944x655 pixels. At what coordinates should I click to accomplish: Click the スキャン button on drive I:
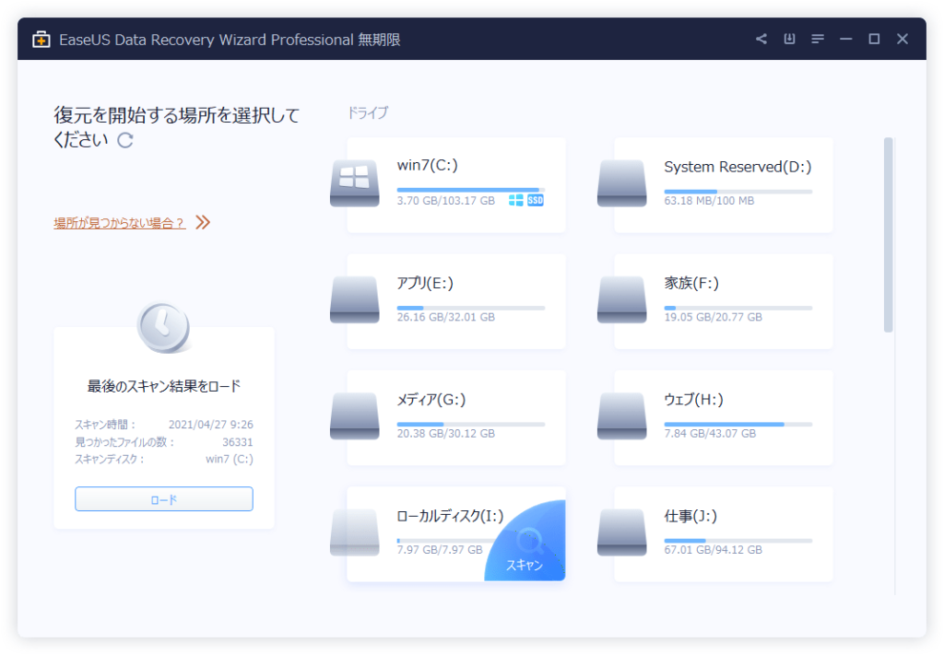point(525,542)
